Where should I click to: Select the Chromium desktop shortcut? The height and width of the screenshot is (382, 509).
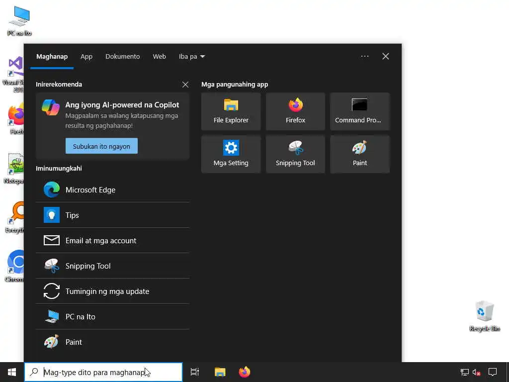(14, 266)
